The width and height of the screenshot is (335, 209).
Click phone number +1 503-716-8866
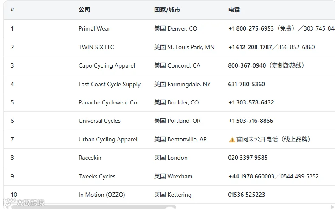[x=251, y=121]
